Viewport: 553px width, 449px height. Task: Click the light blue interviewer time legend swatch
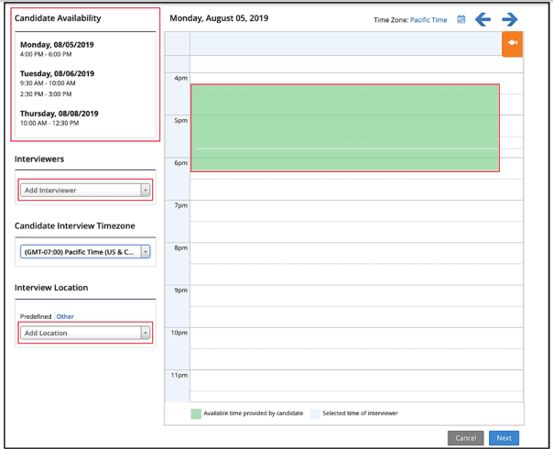[x=315, y=413]
